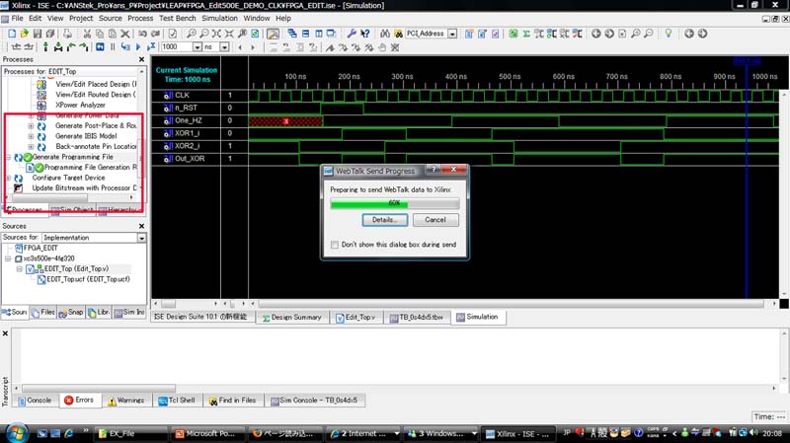
Task: Expand the Back-annotate Pin Locations process
Action: pyautogui.click(x=31, y=146)
